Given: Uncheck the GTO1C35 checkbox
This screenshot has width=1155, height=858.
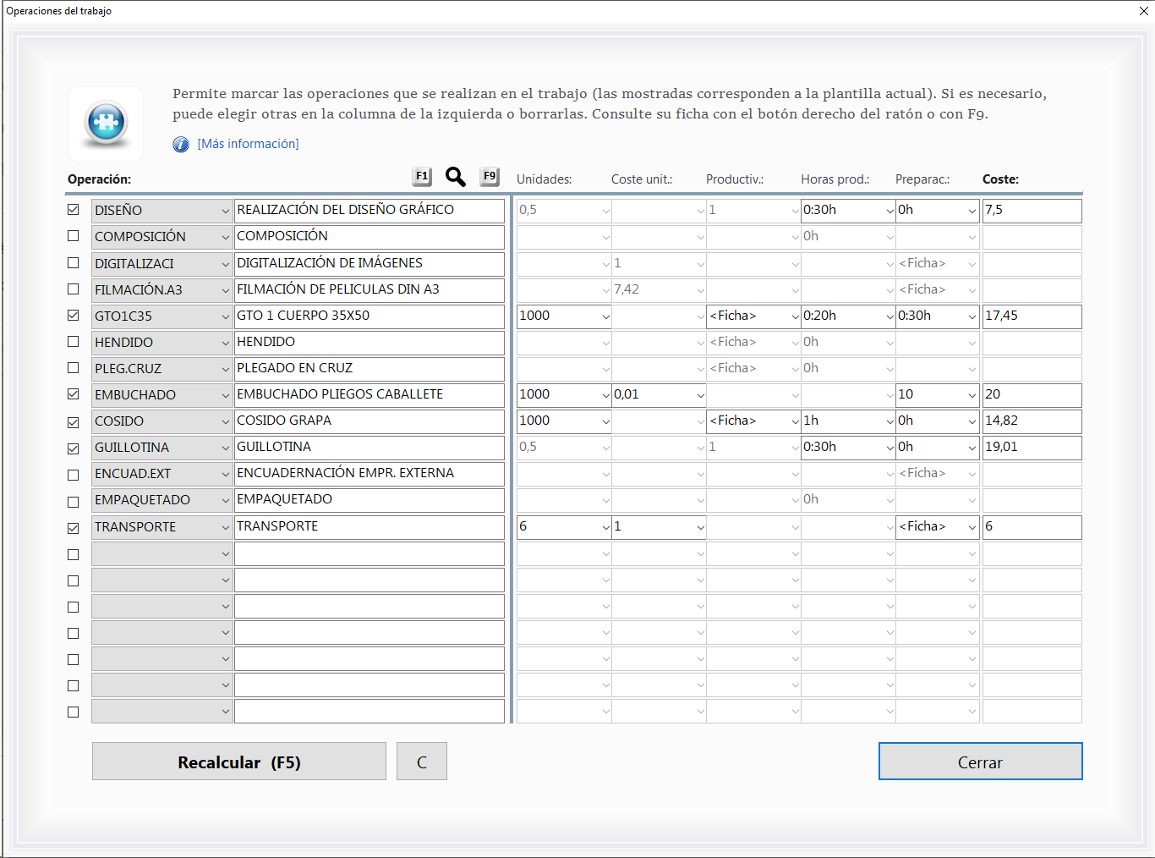Looking at the screenshot, I should [x=74, y=316].
